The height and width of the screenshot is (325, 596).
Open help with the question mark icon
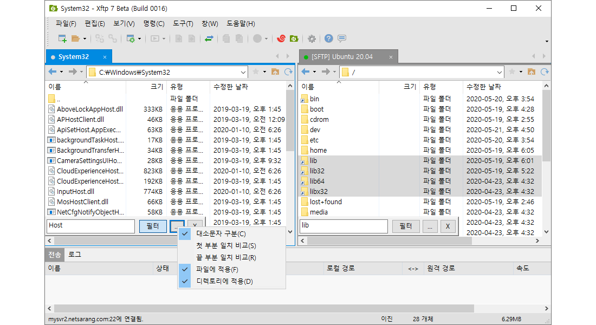coord(329,38)
